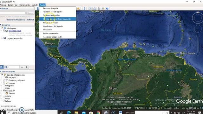Toggle Mis lugares checkbox
203x114 pixels.
(x=2, y=28)
